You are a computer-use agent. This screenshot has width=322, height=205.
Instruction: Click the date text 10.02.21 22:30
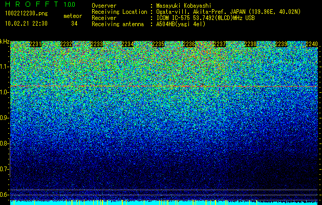[26, 24]
